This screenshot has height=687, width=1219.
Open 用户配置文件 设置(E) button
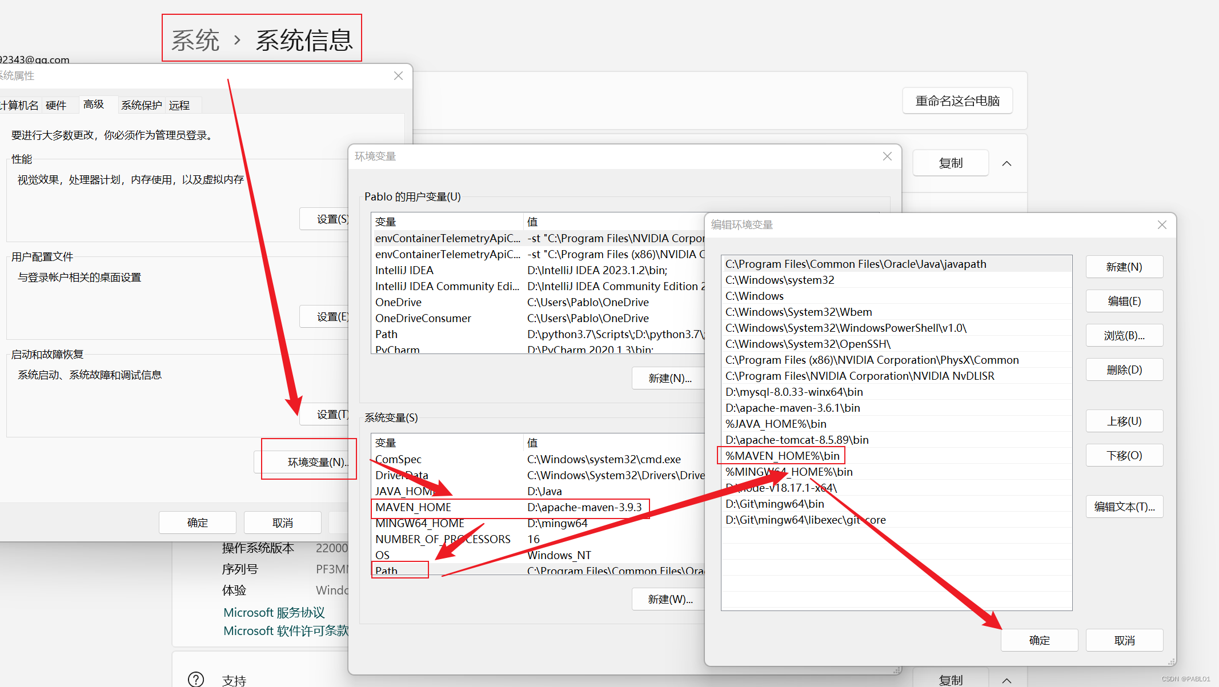[324, 316]
